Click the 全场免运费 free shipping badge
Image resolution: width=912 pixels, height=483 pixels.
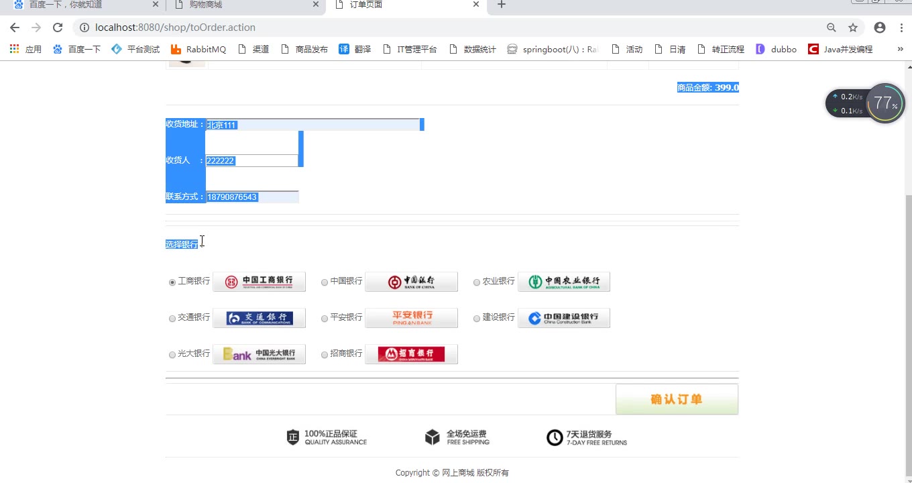click(x=457, y=437)
